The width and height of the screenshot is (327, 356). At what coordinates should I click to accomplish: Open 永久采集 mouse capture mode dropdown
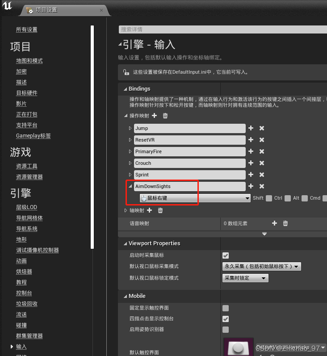[x=262, y=266]
